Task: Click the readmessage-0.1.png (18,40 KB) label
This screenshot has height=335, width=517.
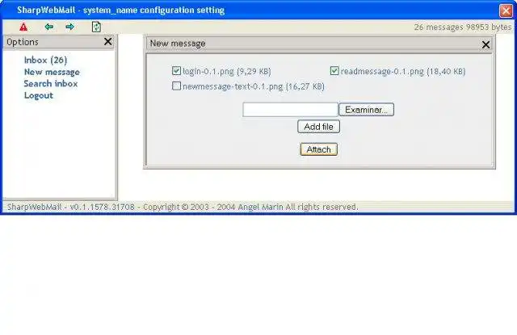Action: coord(403,71)
